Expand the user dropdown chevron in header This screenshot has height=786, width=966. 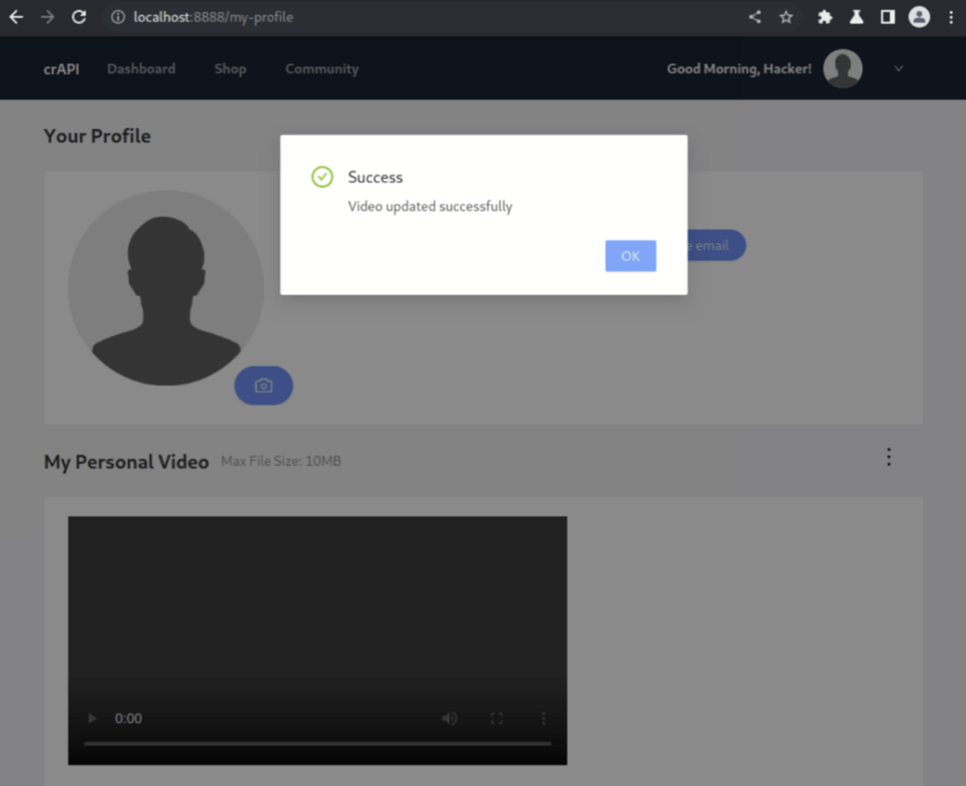coord(898,69)
